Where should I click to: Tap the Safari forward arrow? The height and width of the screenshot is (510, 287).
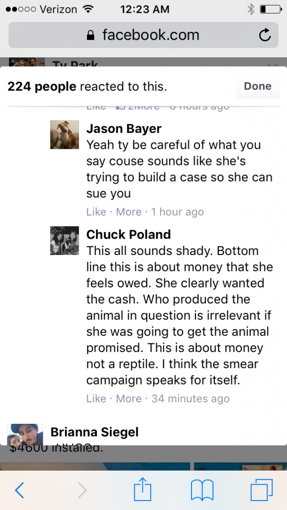coord(83,490)
